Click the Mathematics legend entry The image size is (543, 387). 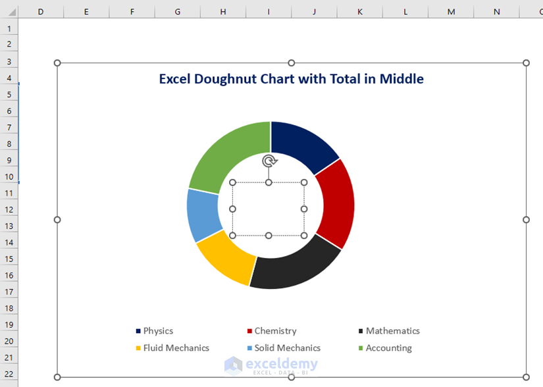tap(389, 331)
